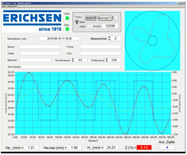Click the green USB status indicator
Screen dimensions: 187x155
(67, 18)
